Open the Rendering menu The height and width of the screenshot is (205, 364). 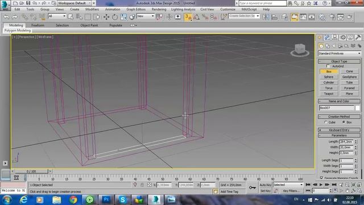point(159,9)
